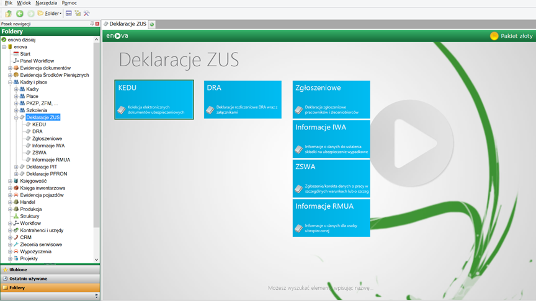Expand the Kadry subfolder
This screenshot has width=536, height=301.
[x=16, y=89]
